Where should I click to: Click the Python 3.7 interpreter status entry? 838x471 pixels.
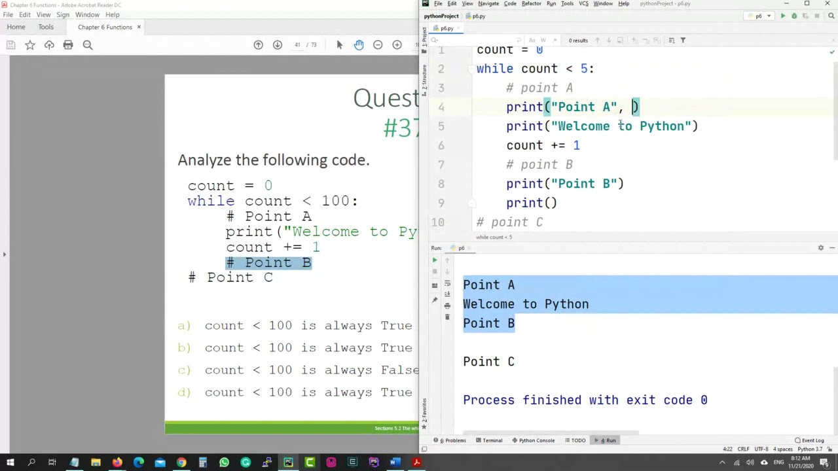pos(811,449)
